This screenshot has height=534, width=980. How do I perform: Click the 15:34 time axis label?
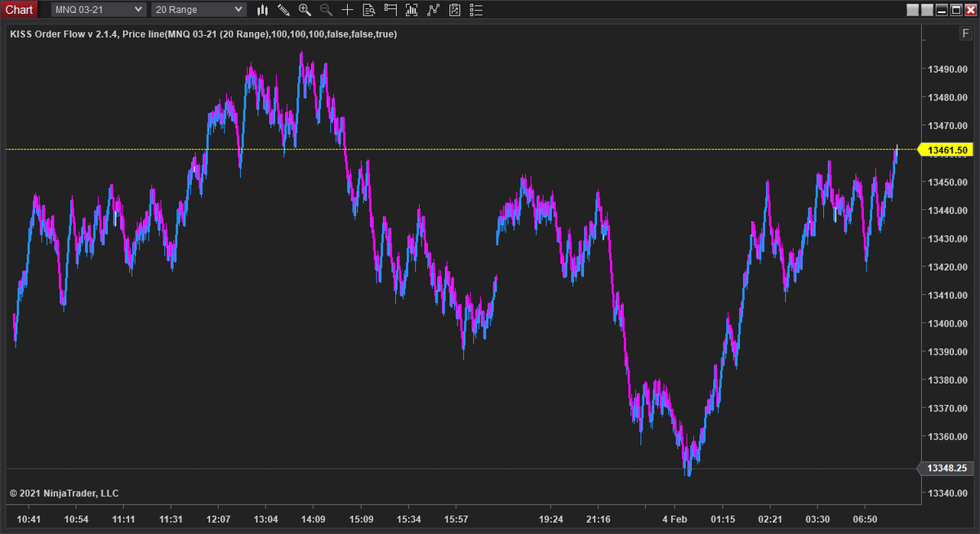click(x=408, y=519)
